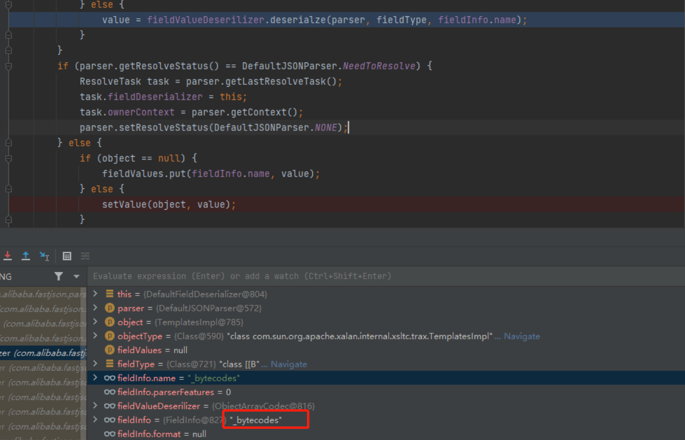Click the field icon beside 'fieldType' variable
The image size is (685, 440).
(x=110, y=364)
